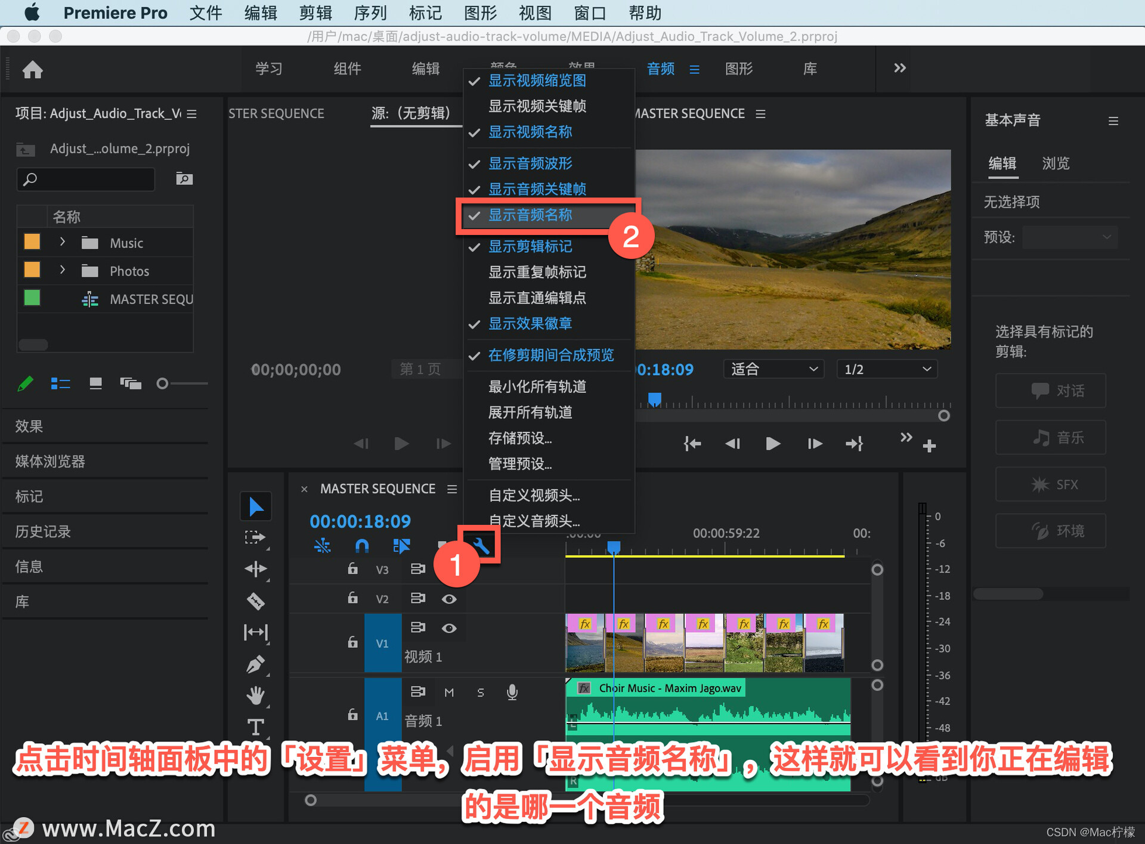Switch to the 图形 workspace tab
1145x844 pixels.
[x=738, y=69]
